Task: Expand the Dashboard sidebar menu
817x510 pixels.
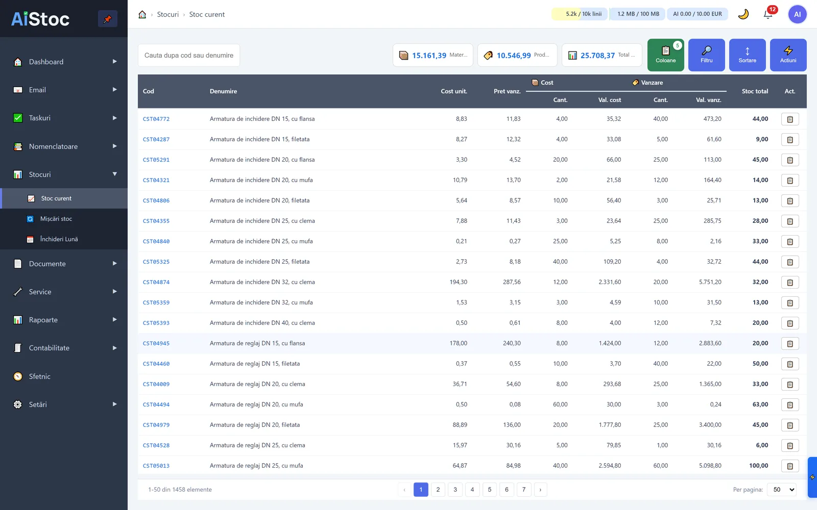Action: [64, 62]
